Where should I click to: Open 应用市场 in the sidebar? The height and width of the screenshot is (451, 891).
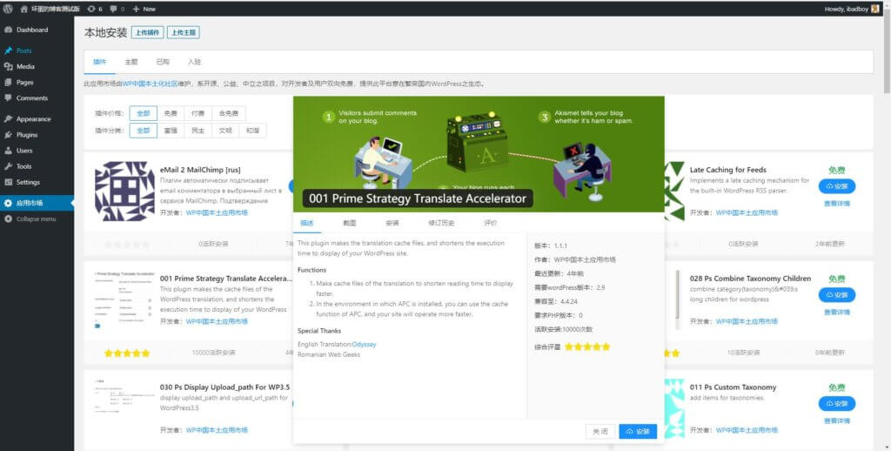click(37, 203)
